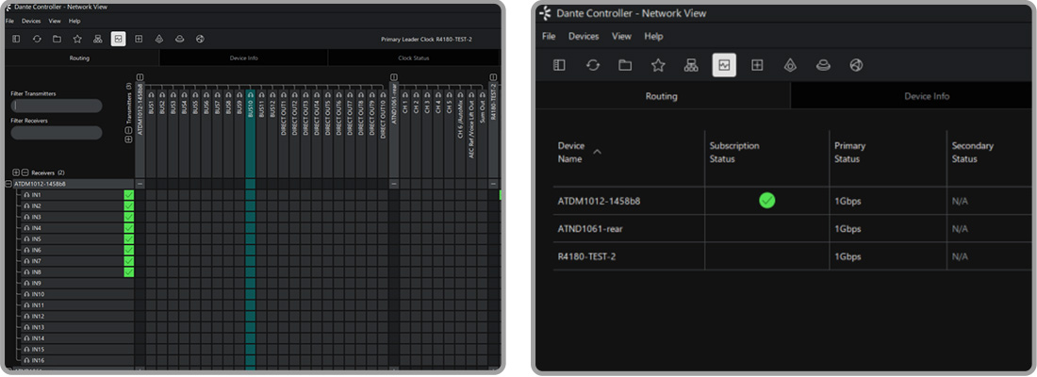Click the square plus-grid icon in the routing grid window
This screenshot has height=377, width=1037.
pyautogui.click(x=139, y=39)
